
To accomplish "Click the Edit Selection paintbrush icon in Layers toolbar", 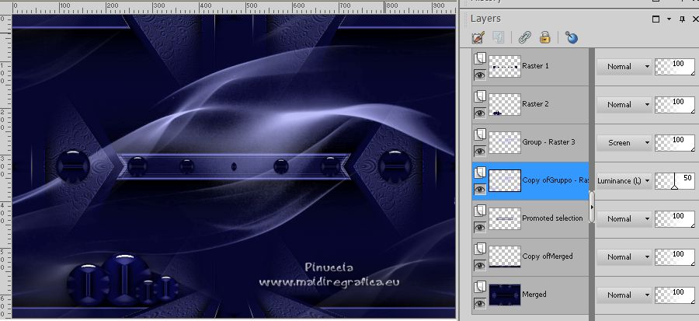I will 478,37.
